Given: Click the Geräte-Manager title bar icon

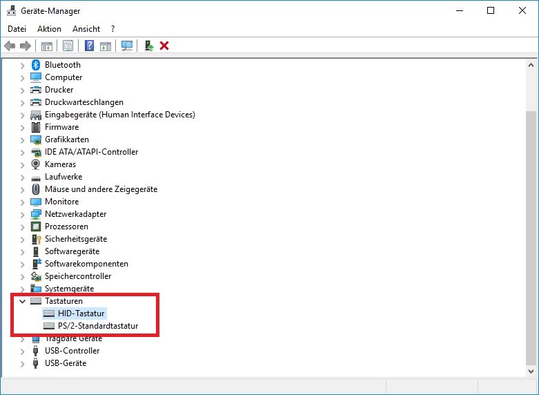Looking at the screenshot, I should point(12,10).
